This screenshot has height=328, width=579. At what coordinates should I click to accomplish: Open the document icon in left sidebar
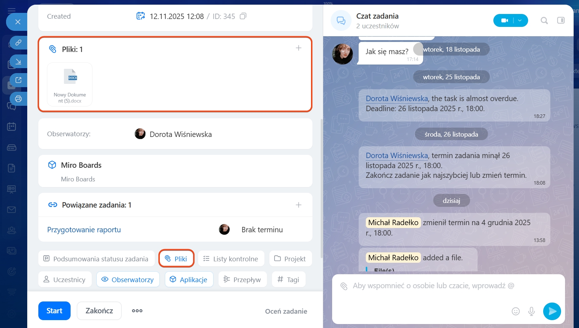(11, 168)
